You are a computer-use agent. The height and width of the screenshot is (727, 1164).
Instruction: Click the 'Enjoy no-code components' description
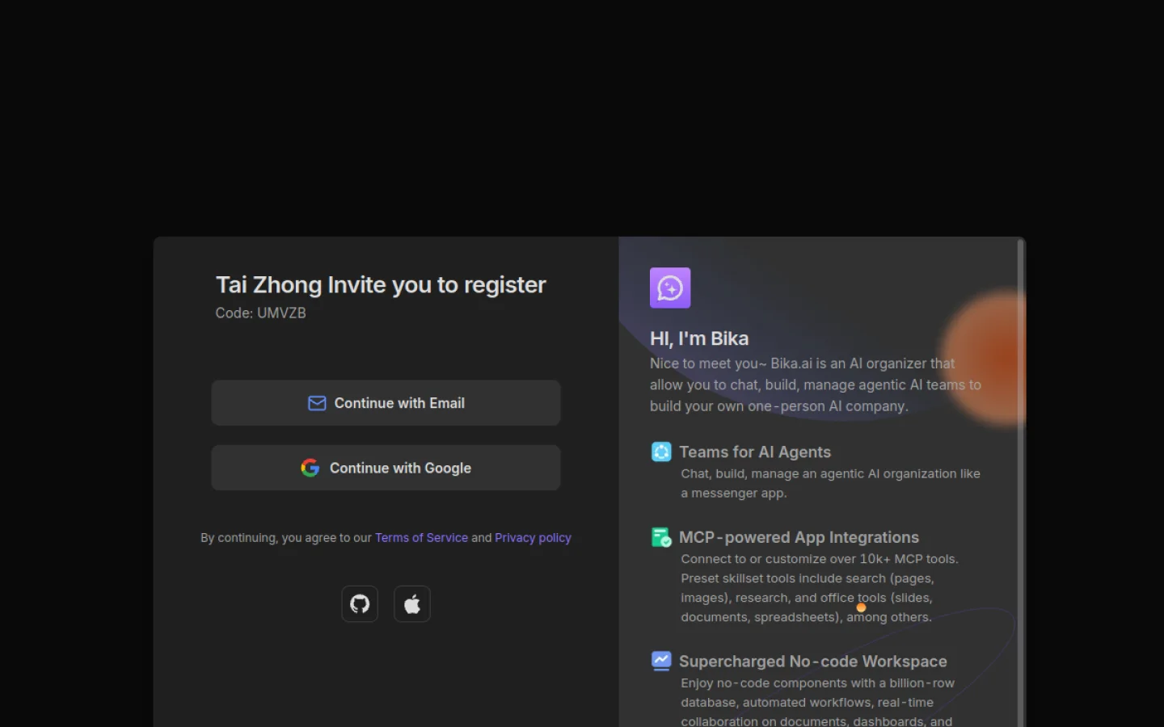pyautogui.click(x=817, y=702)
